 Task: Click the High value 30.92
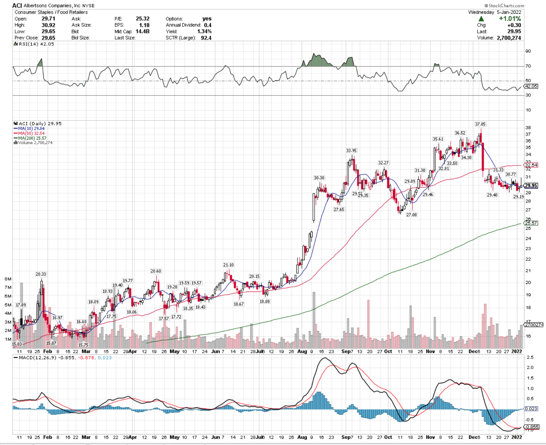click(48, 25)
